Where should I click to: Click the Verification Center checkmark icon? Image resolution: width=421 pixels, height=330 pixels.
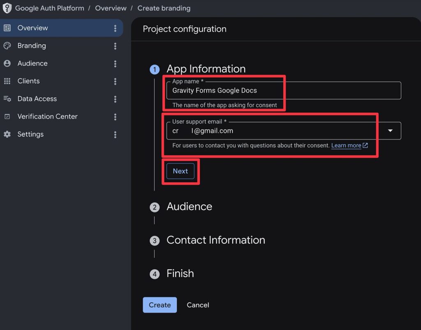point(7,116)
